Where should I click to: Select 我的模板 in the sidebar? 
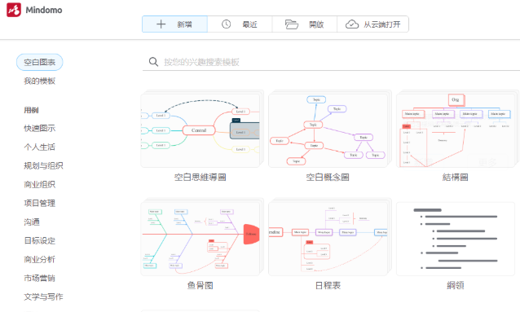(x=39, y=81)
